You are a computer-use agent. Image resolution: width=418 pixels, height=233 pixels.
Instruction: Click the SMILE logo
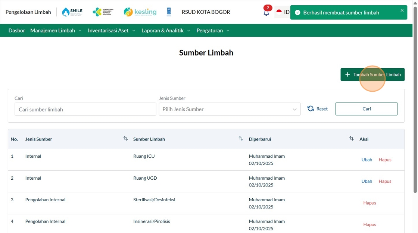[x=72, y=12]
